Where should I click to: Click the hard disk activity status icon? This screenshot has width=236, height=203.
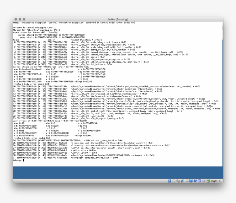(x=170, y=181)
